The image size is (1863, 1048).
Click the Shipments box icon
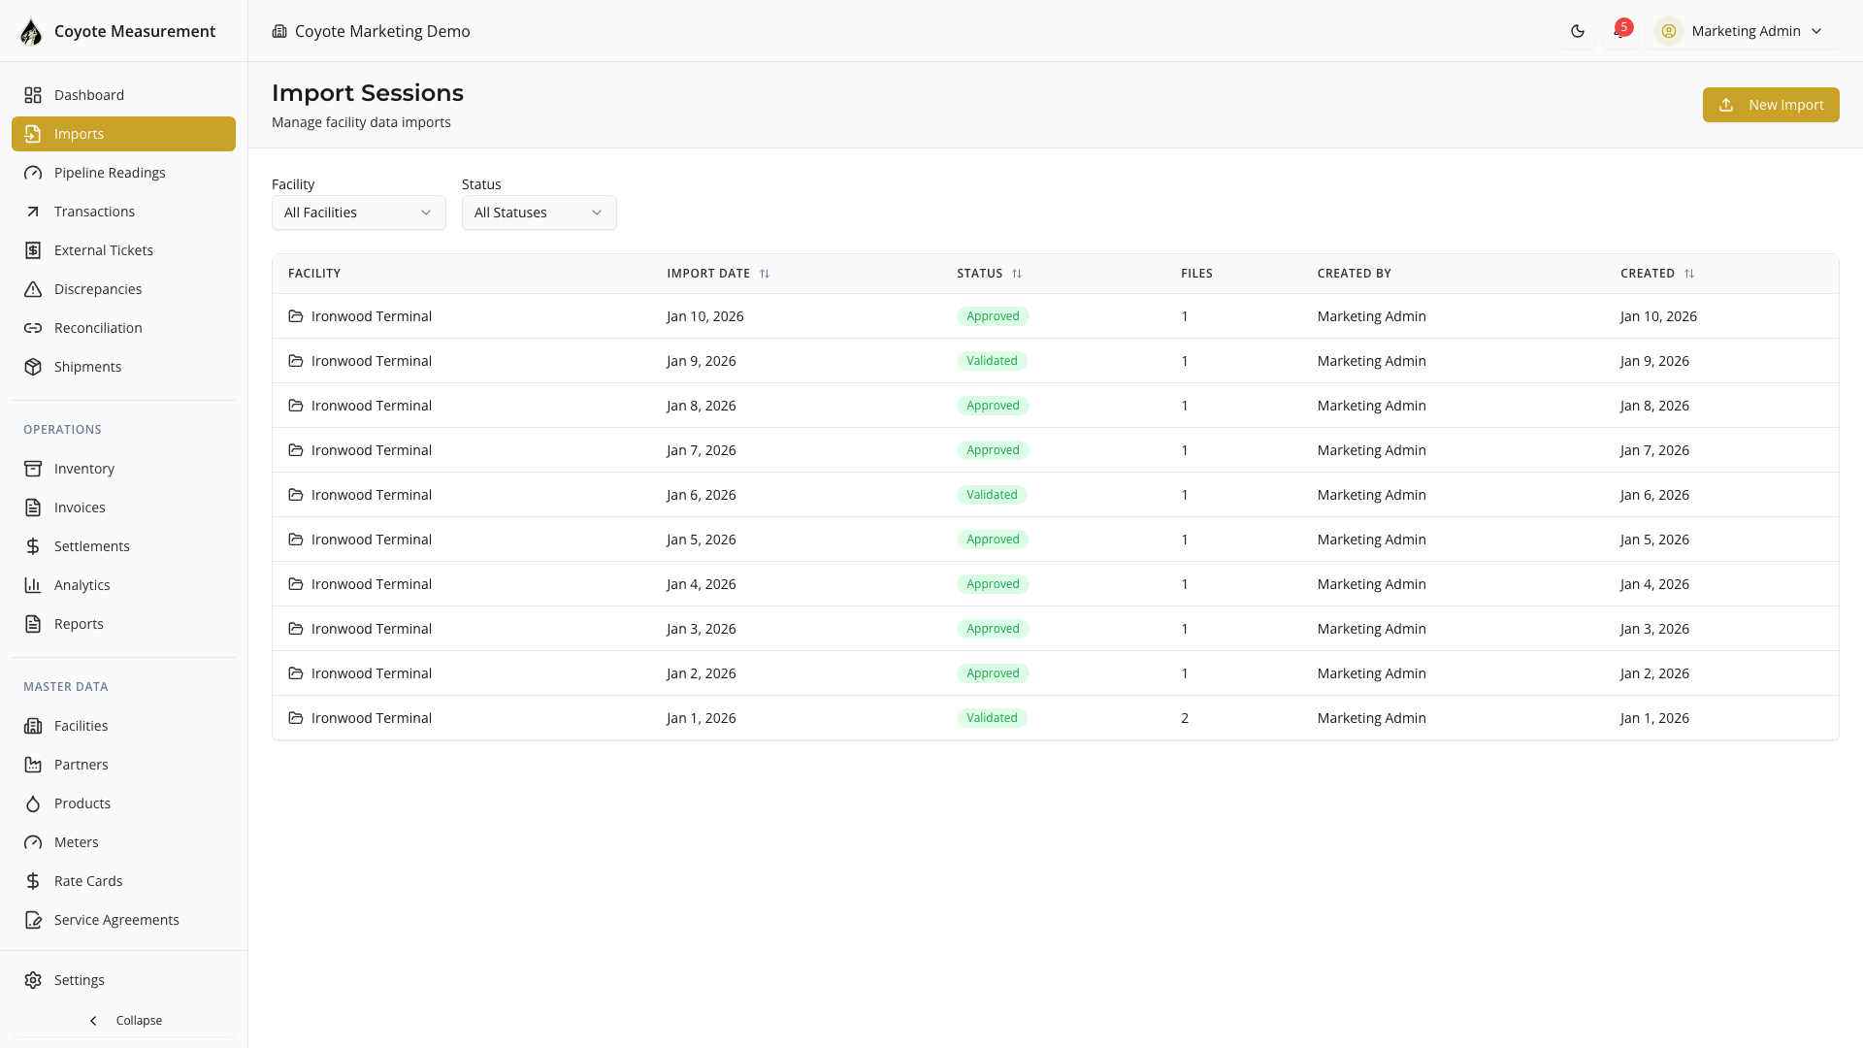(x=33, y=367)
